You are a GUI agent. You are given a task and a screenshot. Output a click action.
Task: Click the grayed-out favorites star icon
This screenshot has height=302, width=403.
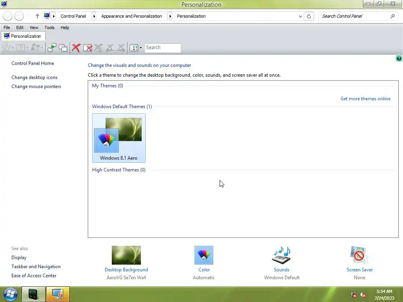[x=6, y=48]
